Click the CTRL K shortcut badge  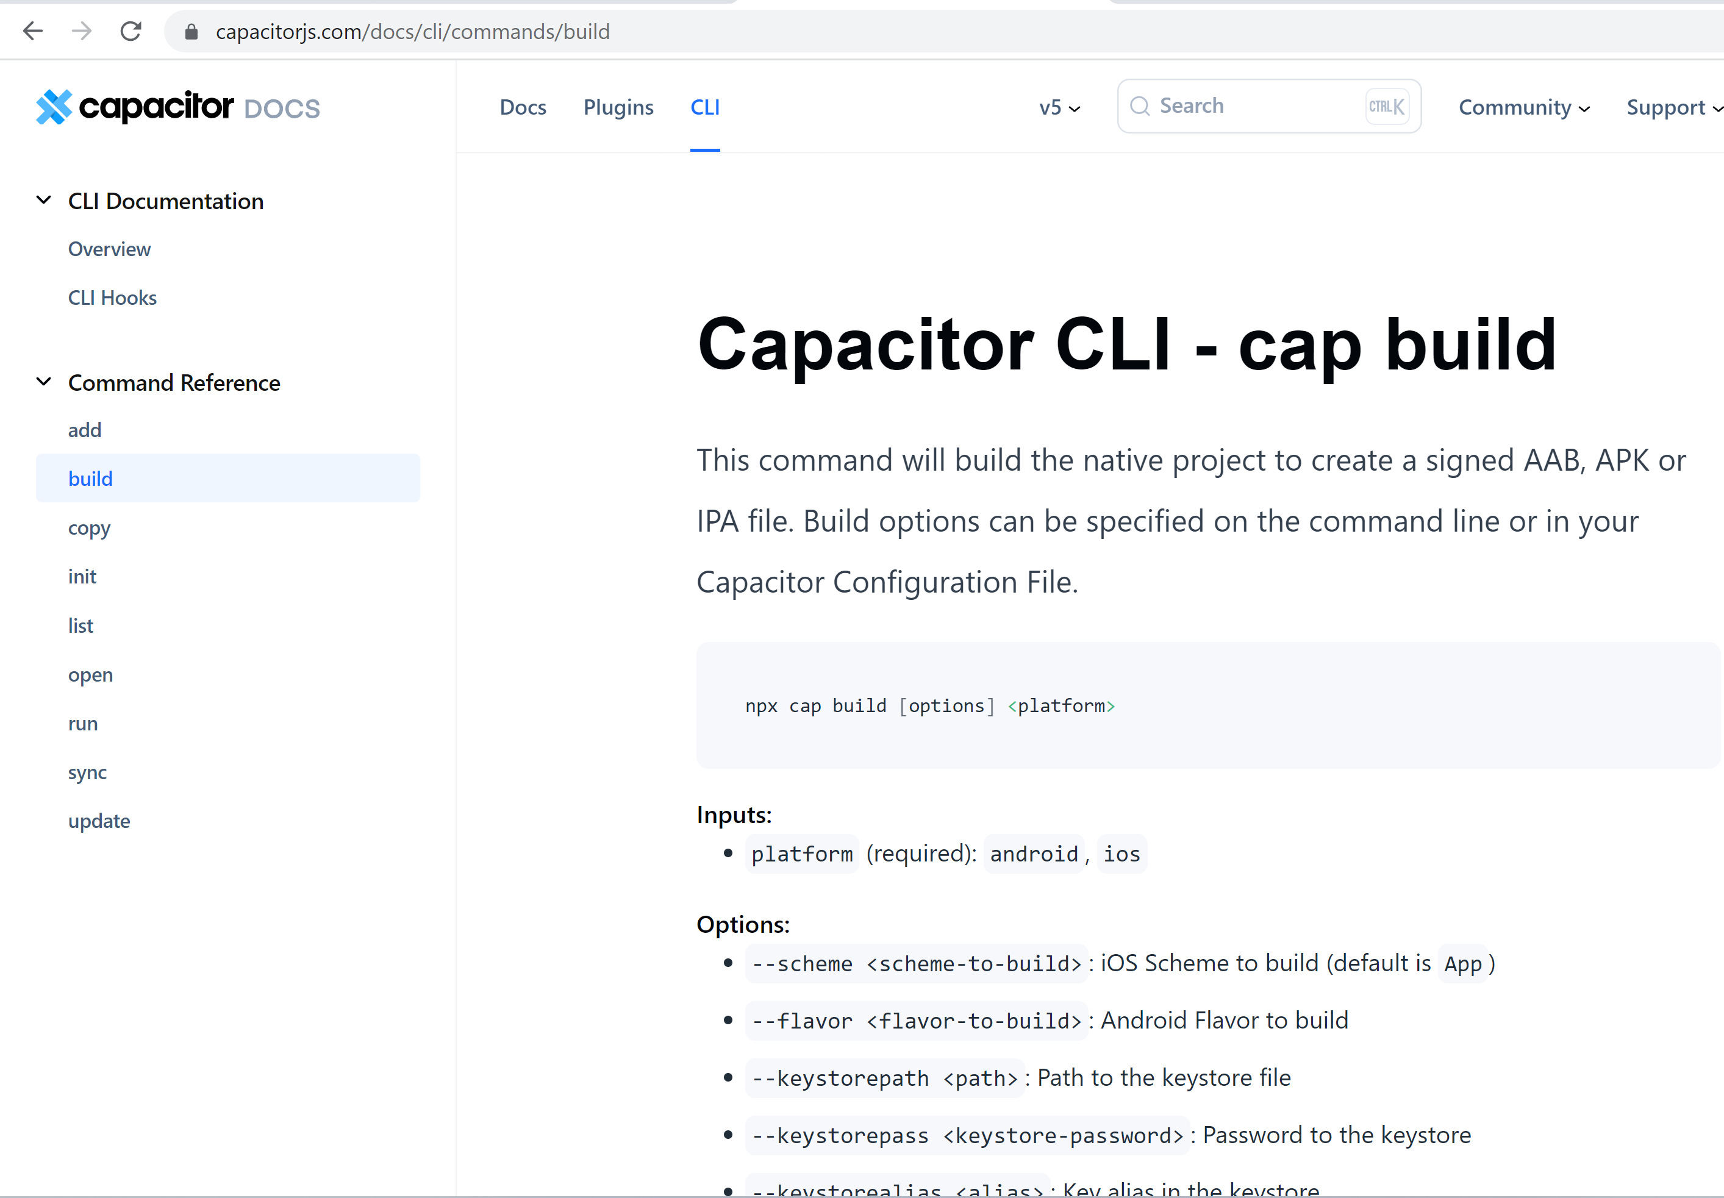coord(1386,106)
